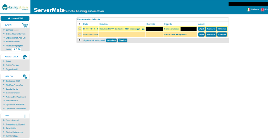
Task: Expand the Carrello arrow in Azioni
Action: tap(4, 30)
